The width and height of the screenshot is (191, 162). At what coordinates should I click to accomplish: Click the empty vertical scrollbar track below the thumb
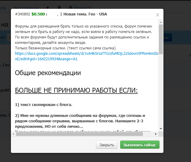[x=161, y=91]
